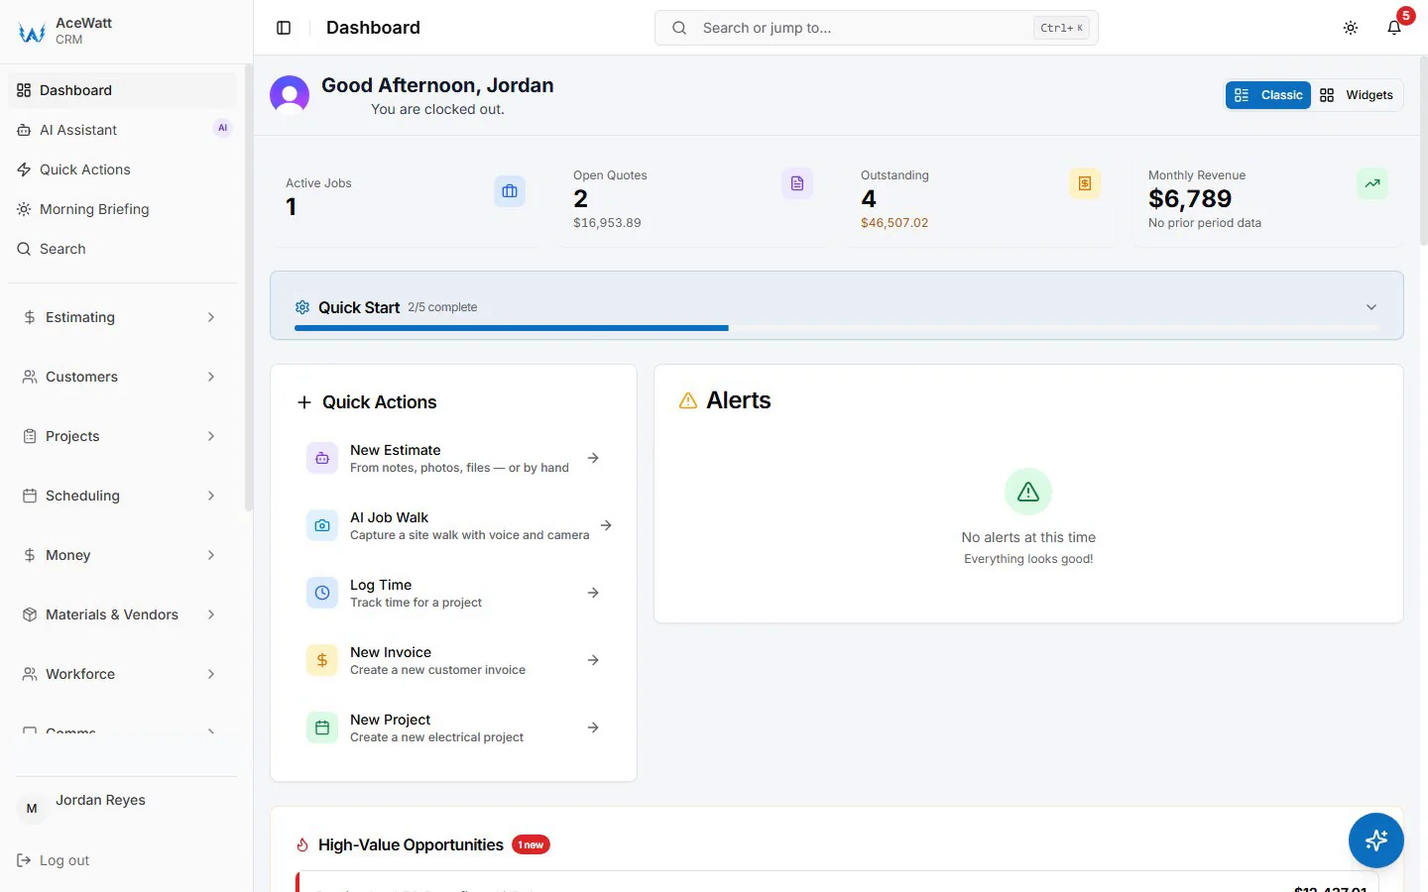Expand the Quick Start panel chevron
1428x892 pixels.
1371,307
